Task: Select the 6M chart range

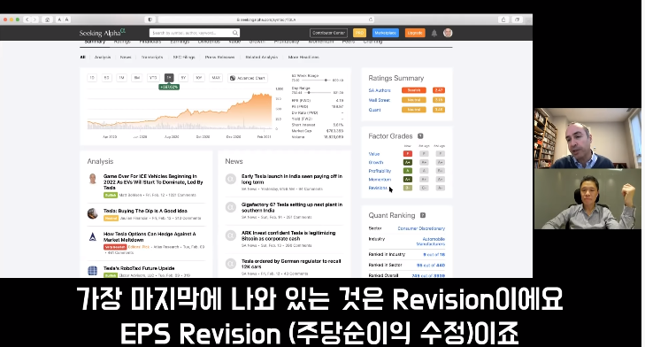Action: click(x=137, y=78)
